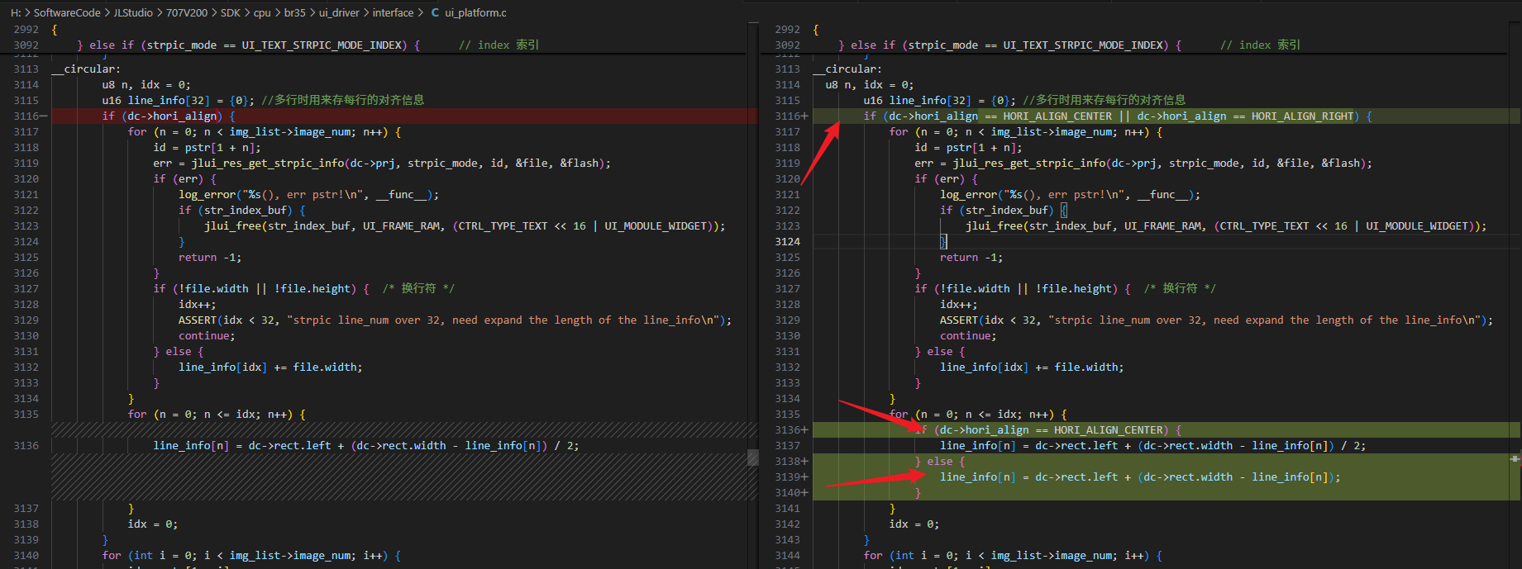Click the C file icon in breadcrumb
1522x569 pixels.
pos(435,12)
